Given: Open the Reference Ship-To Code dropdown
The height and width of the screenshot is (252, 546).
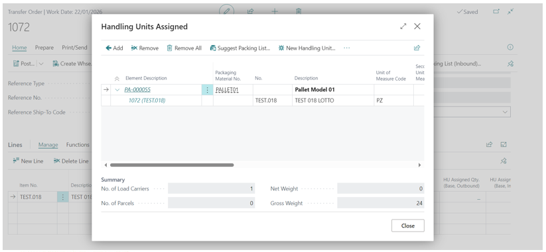Looking at the screenshot, I should coord(505,112).
